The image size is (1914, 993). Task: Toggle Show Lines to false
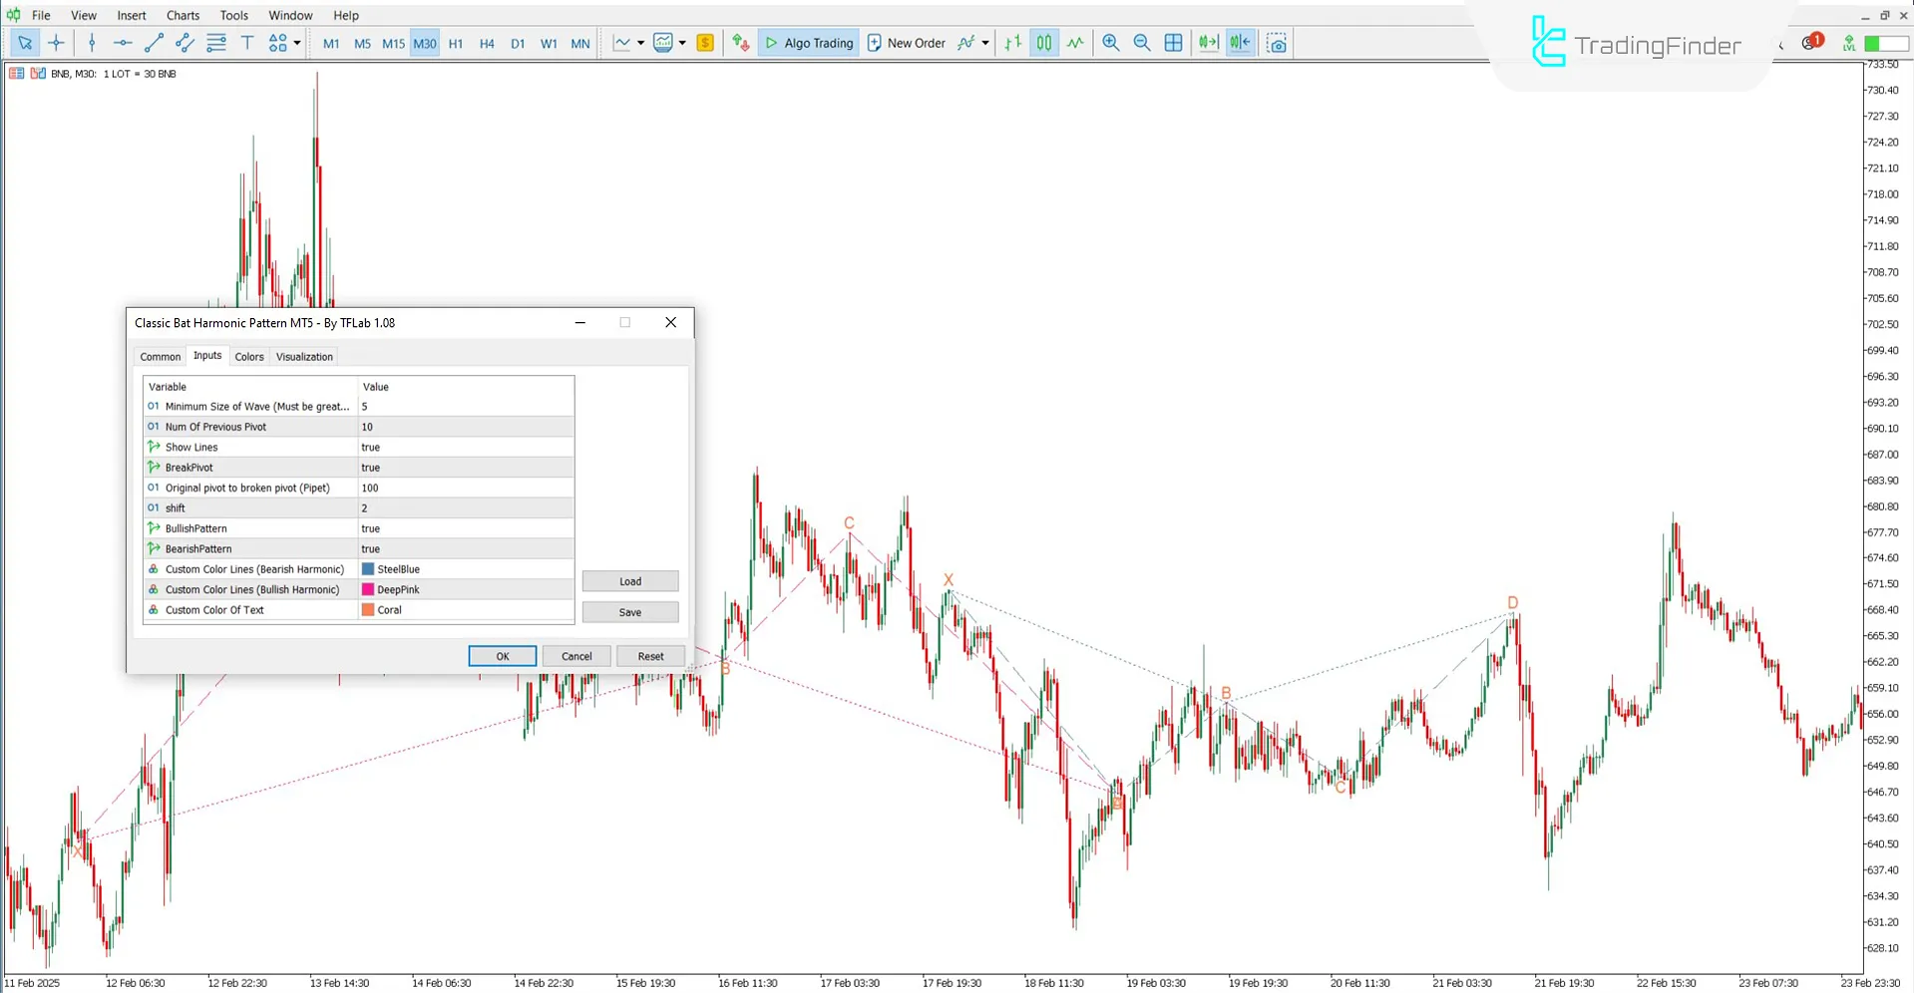[x=465, y=447]
